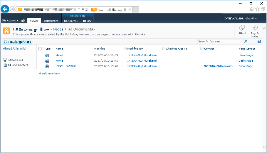Click Basic Page layout for about row
The height and width of the screenshot is (153, 267).
(246, 55)
